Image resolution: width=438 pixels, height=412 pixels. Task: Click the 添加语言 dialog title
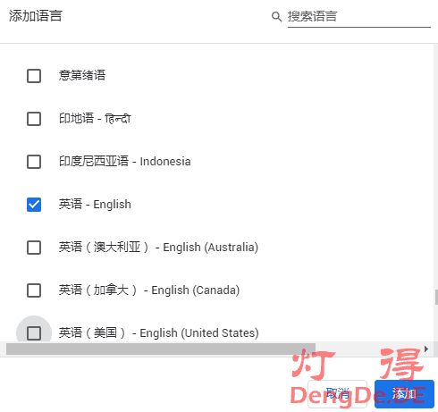pos(36,16)
